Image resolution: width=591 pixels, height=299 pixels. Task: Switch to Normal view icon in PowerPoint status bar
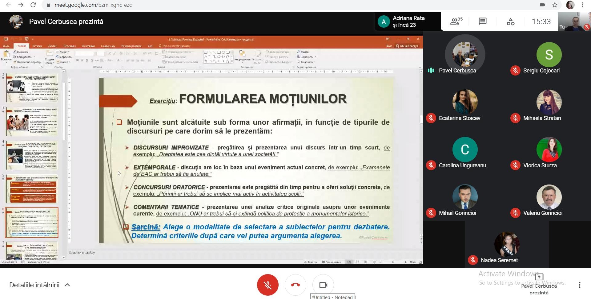349,262
